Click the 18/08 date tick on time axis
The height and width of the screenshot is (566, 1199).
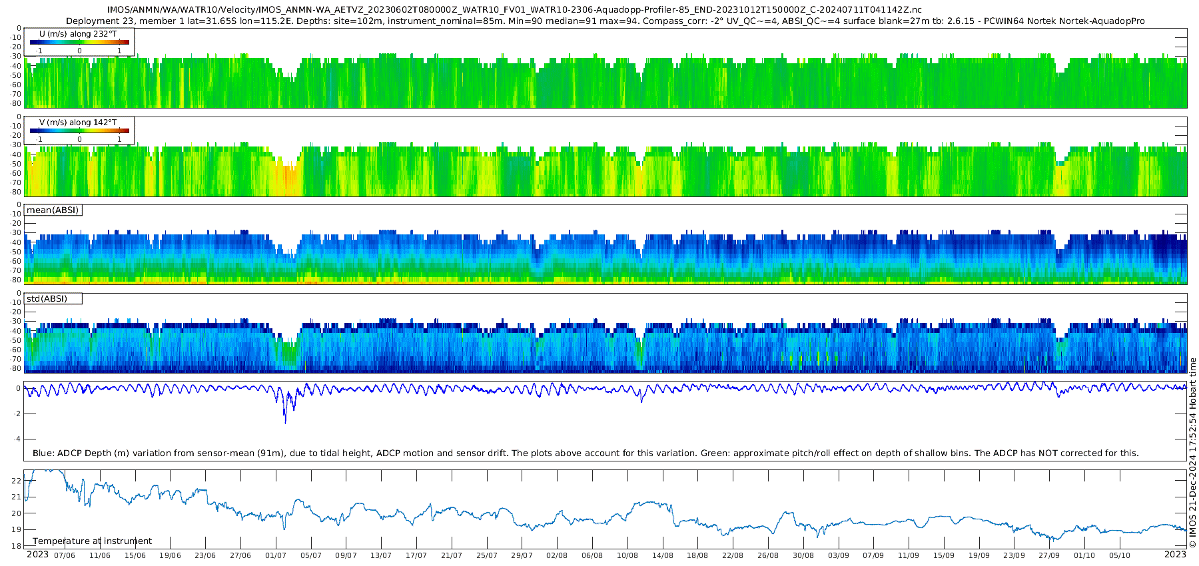pos(697,555)
